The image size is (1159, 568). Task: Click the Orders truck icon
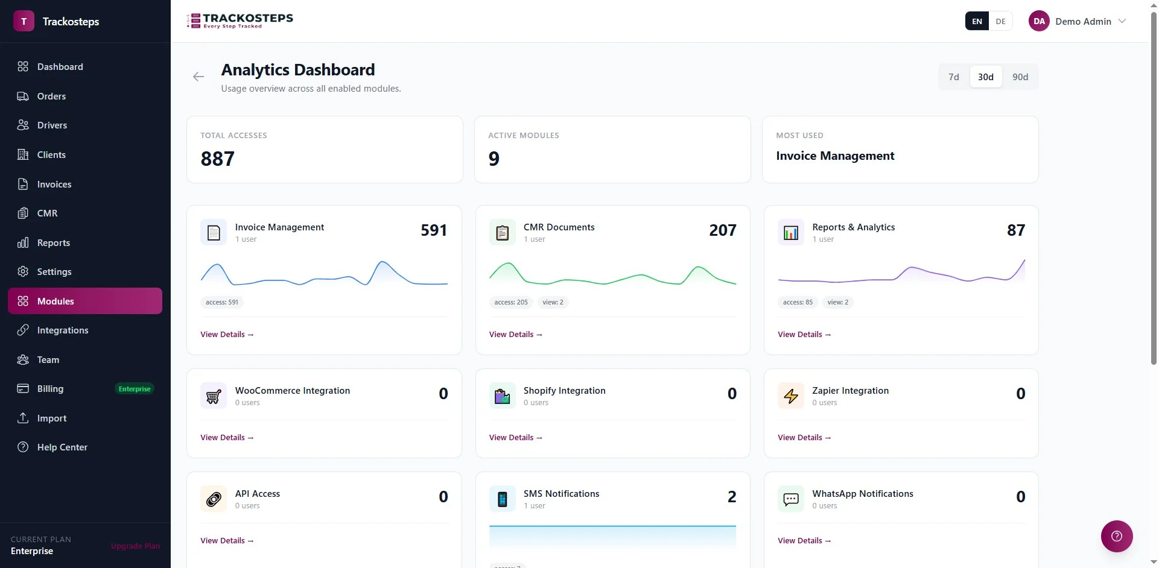click(23, 96)
